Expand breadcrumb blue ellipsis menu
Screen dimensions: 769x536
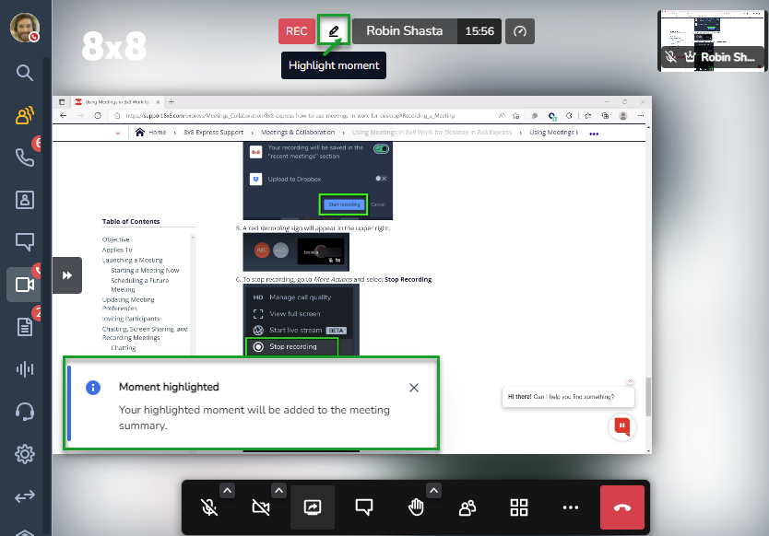click(x=594, y=134)
